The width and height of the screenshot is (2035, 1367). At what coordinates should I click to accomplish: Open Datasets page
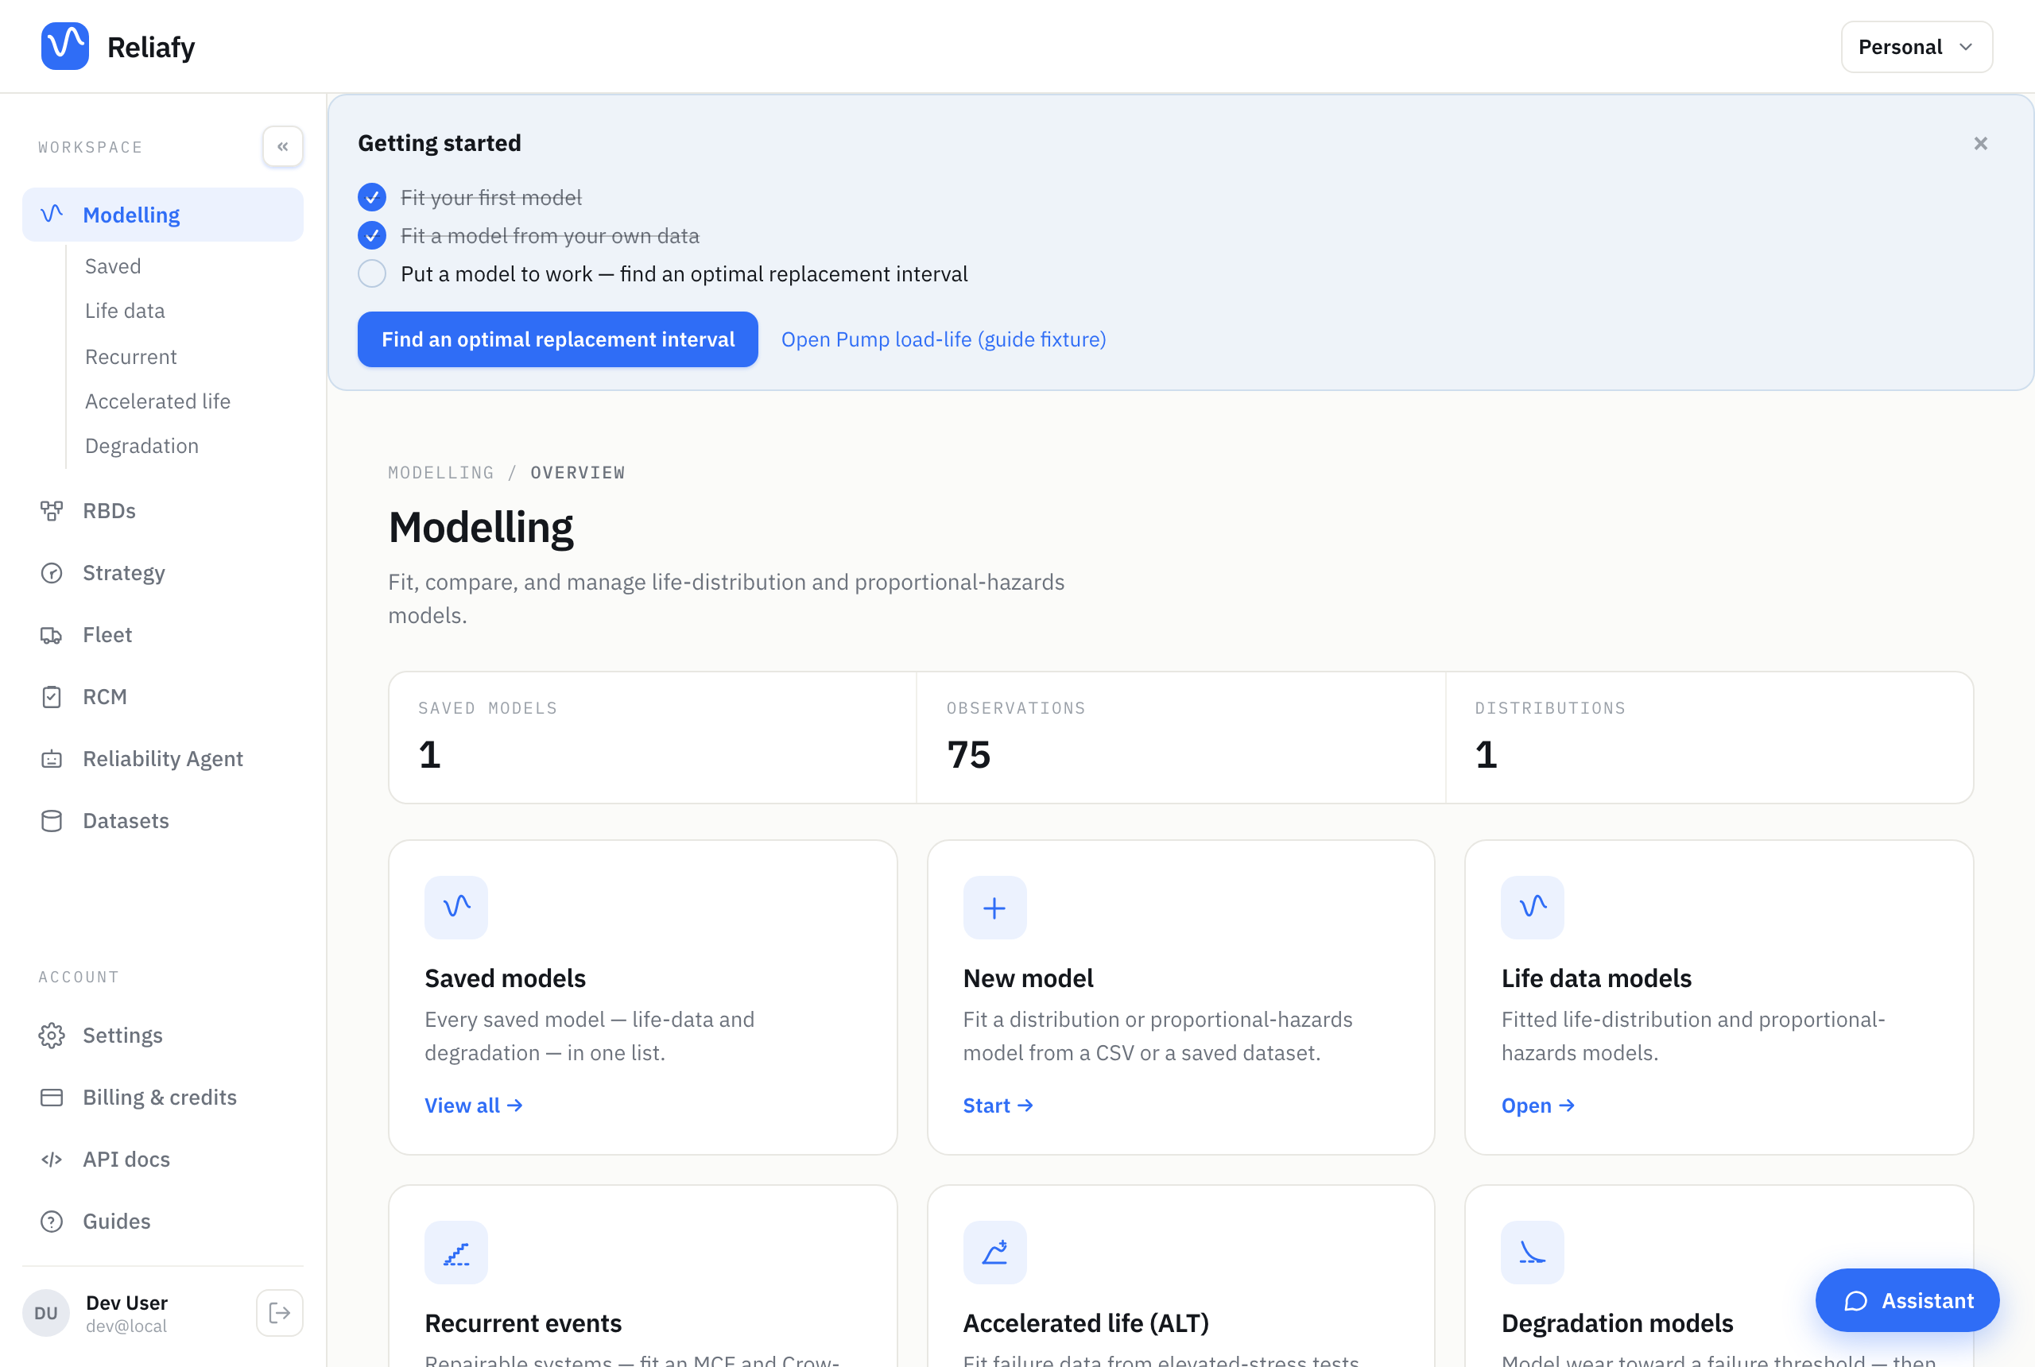(x=163, y=820)
